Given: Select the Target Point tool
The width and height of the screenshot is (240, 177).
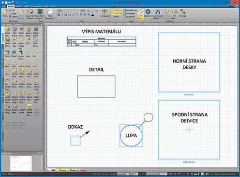Looking at the screenshot, I should [22, 109].
